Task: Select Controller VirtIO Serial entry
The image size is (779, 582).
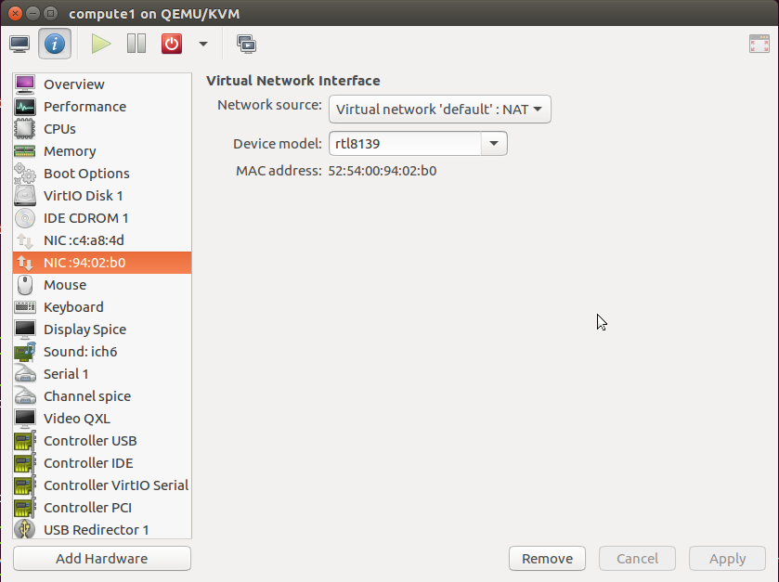Action: coord(102,485)
